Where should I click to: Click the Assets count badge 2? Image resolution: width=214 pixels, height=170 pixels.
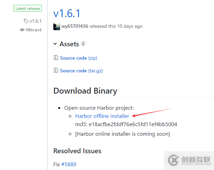(83, 44)
